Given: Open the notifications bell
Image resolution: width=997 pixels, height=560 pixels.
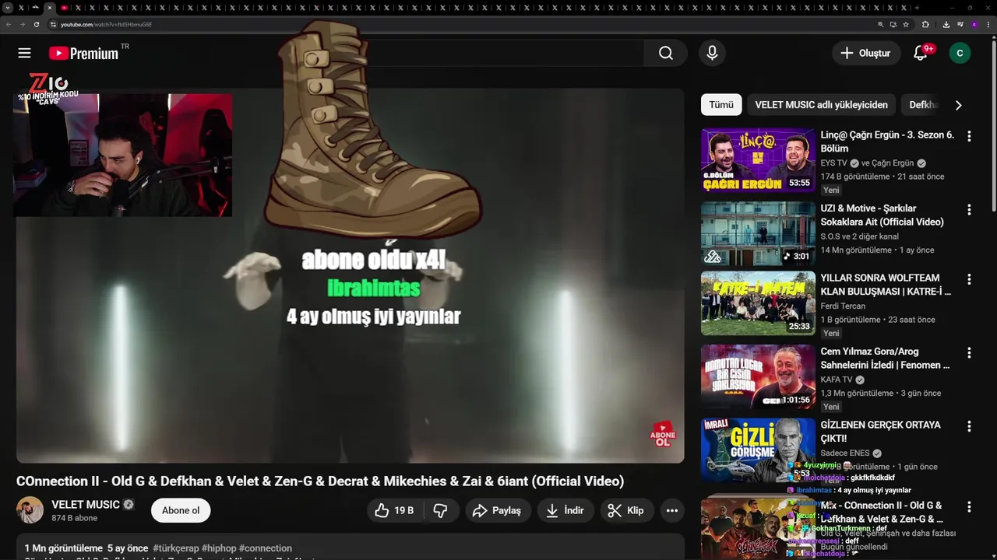Looking at the screenshot, I should pyautogui.click(x=921, y=53).
